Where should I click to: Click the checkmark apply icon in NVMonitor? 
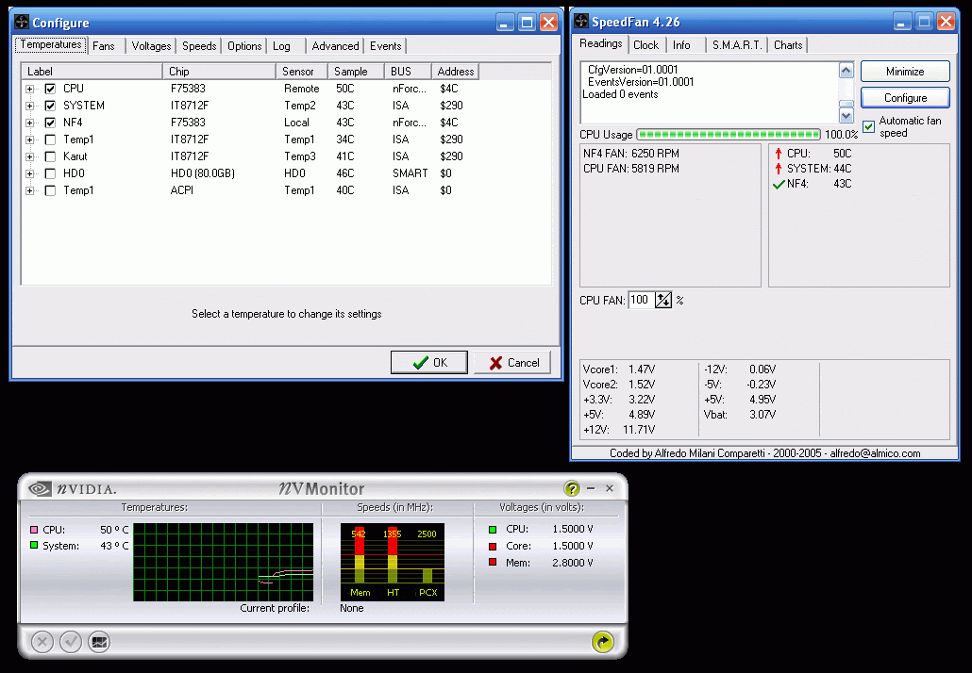(71, 642)
